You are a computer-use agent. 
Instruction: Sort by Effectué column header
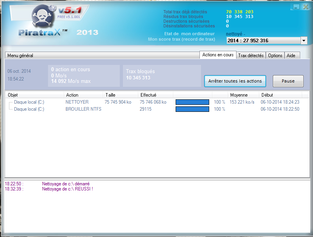tap(155, 95)
